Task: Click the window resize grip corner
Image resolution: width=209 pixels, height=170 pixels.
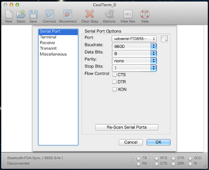Action: [x=205, y=166]
